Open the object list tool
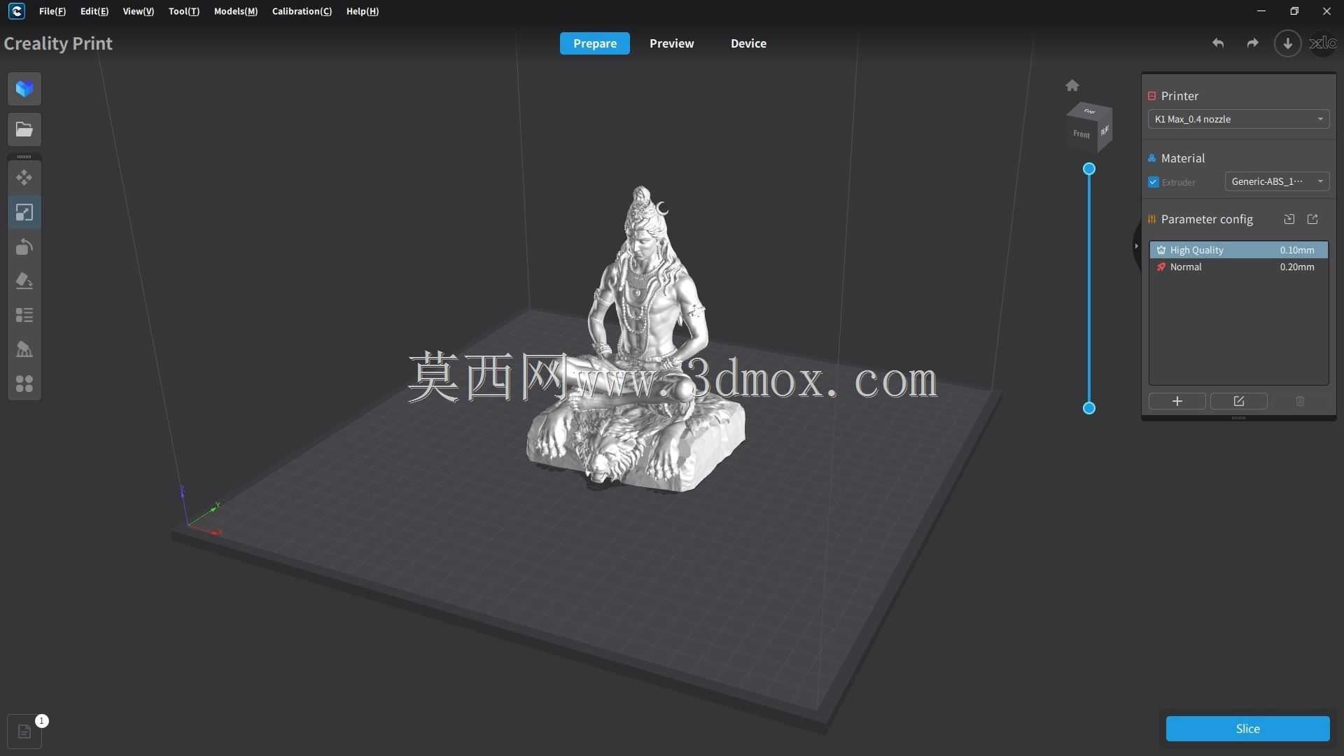 click(x=24, y=315)
